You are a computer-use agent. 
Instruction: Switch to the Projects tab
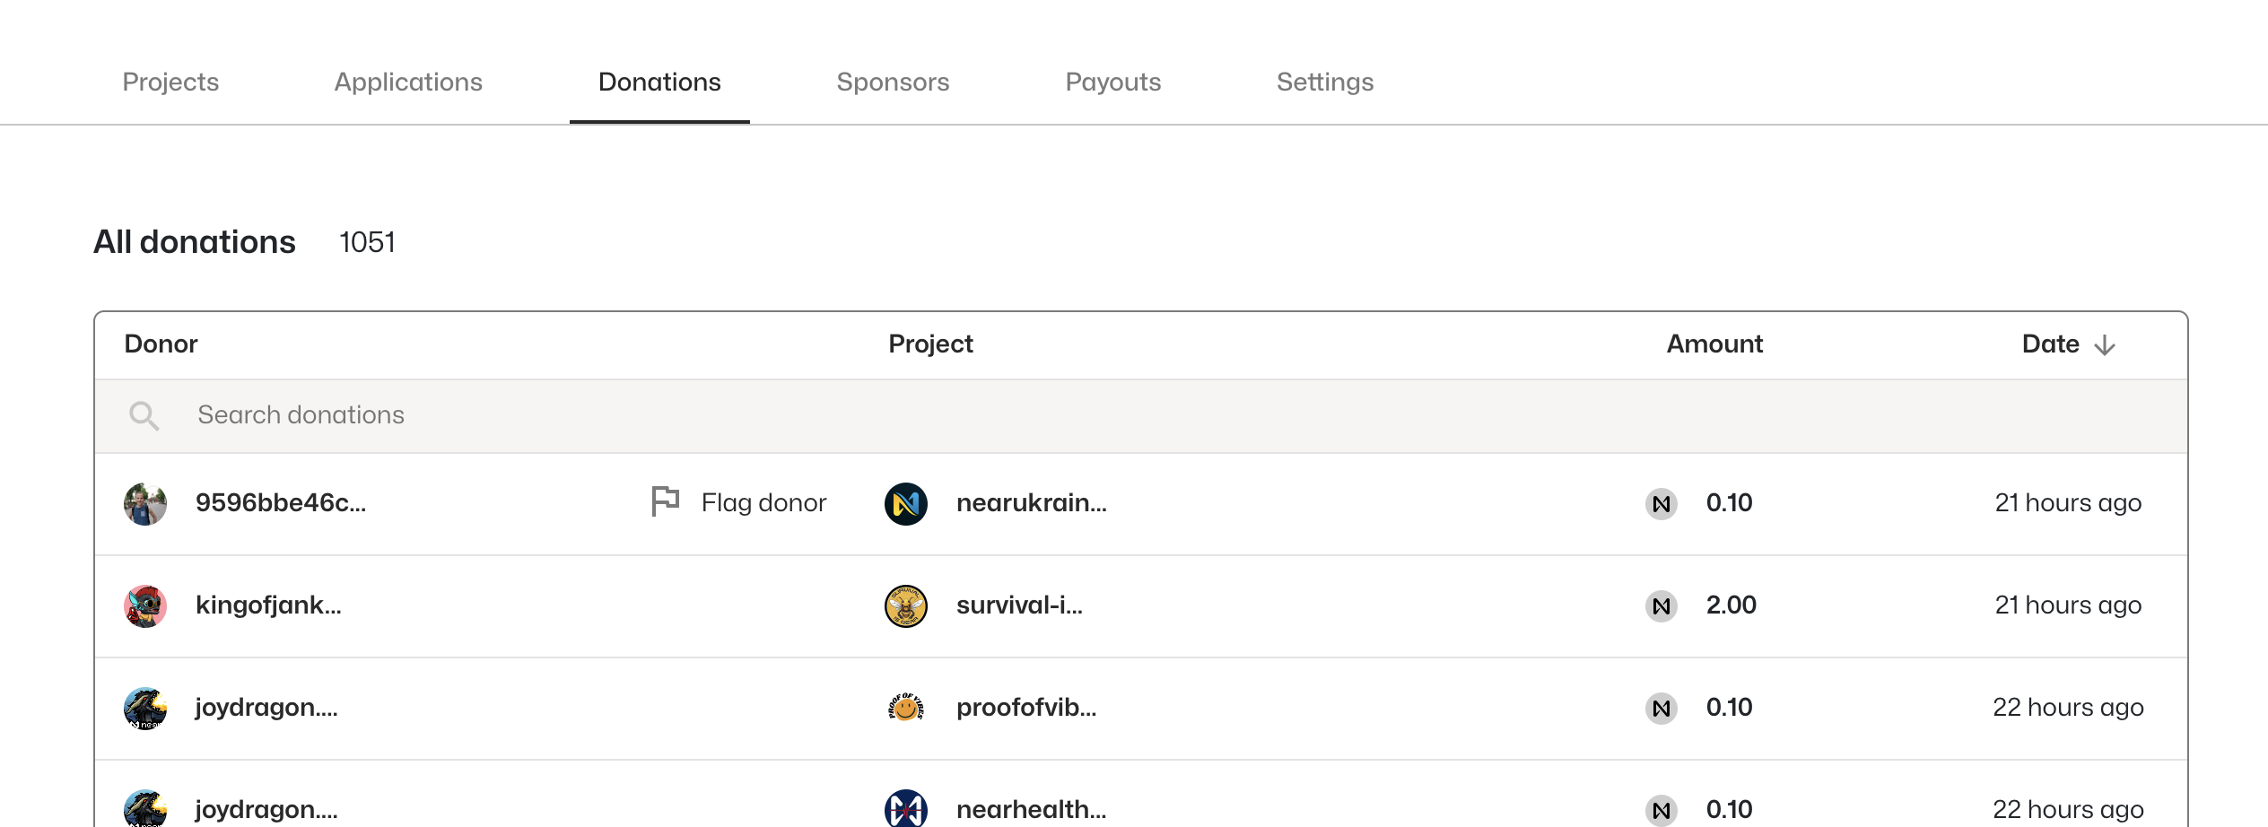(x=170, y=82)
